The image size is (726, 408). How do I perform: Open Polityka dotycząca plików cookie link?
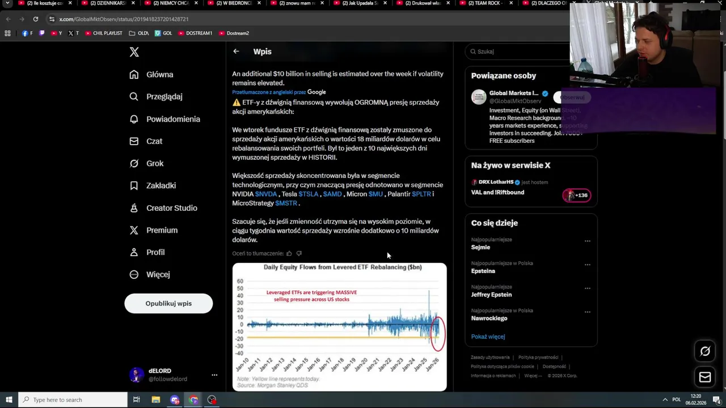click(503, 367)
